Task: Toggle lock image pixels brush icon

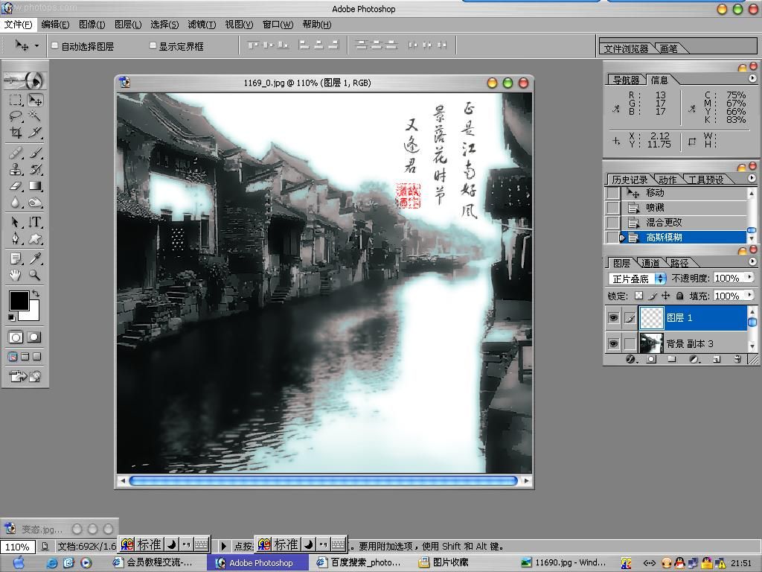Action: coord(653,295)
